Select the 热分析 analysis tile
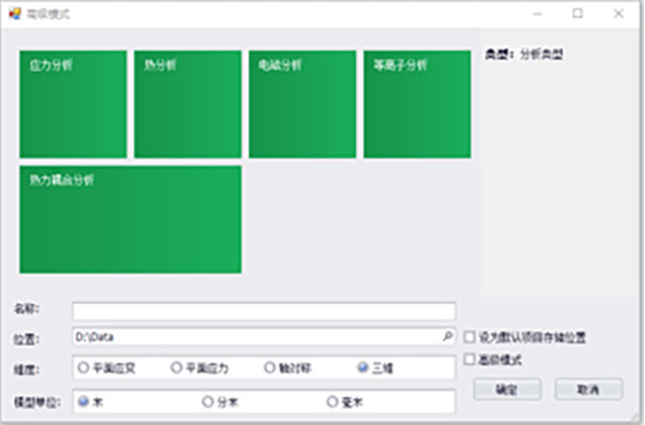 pos(188,104)
